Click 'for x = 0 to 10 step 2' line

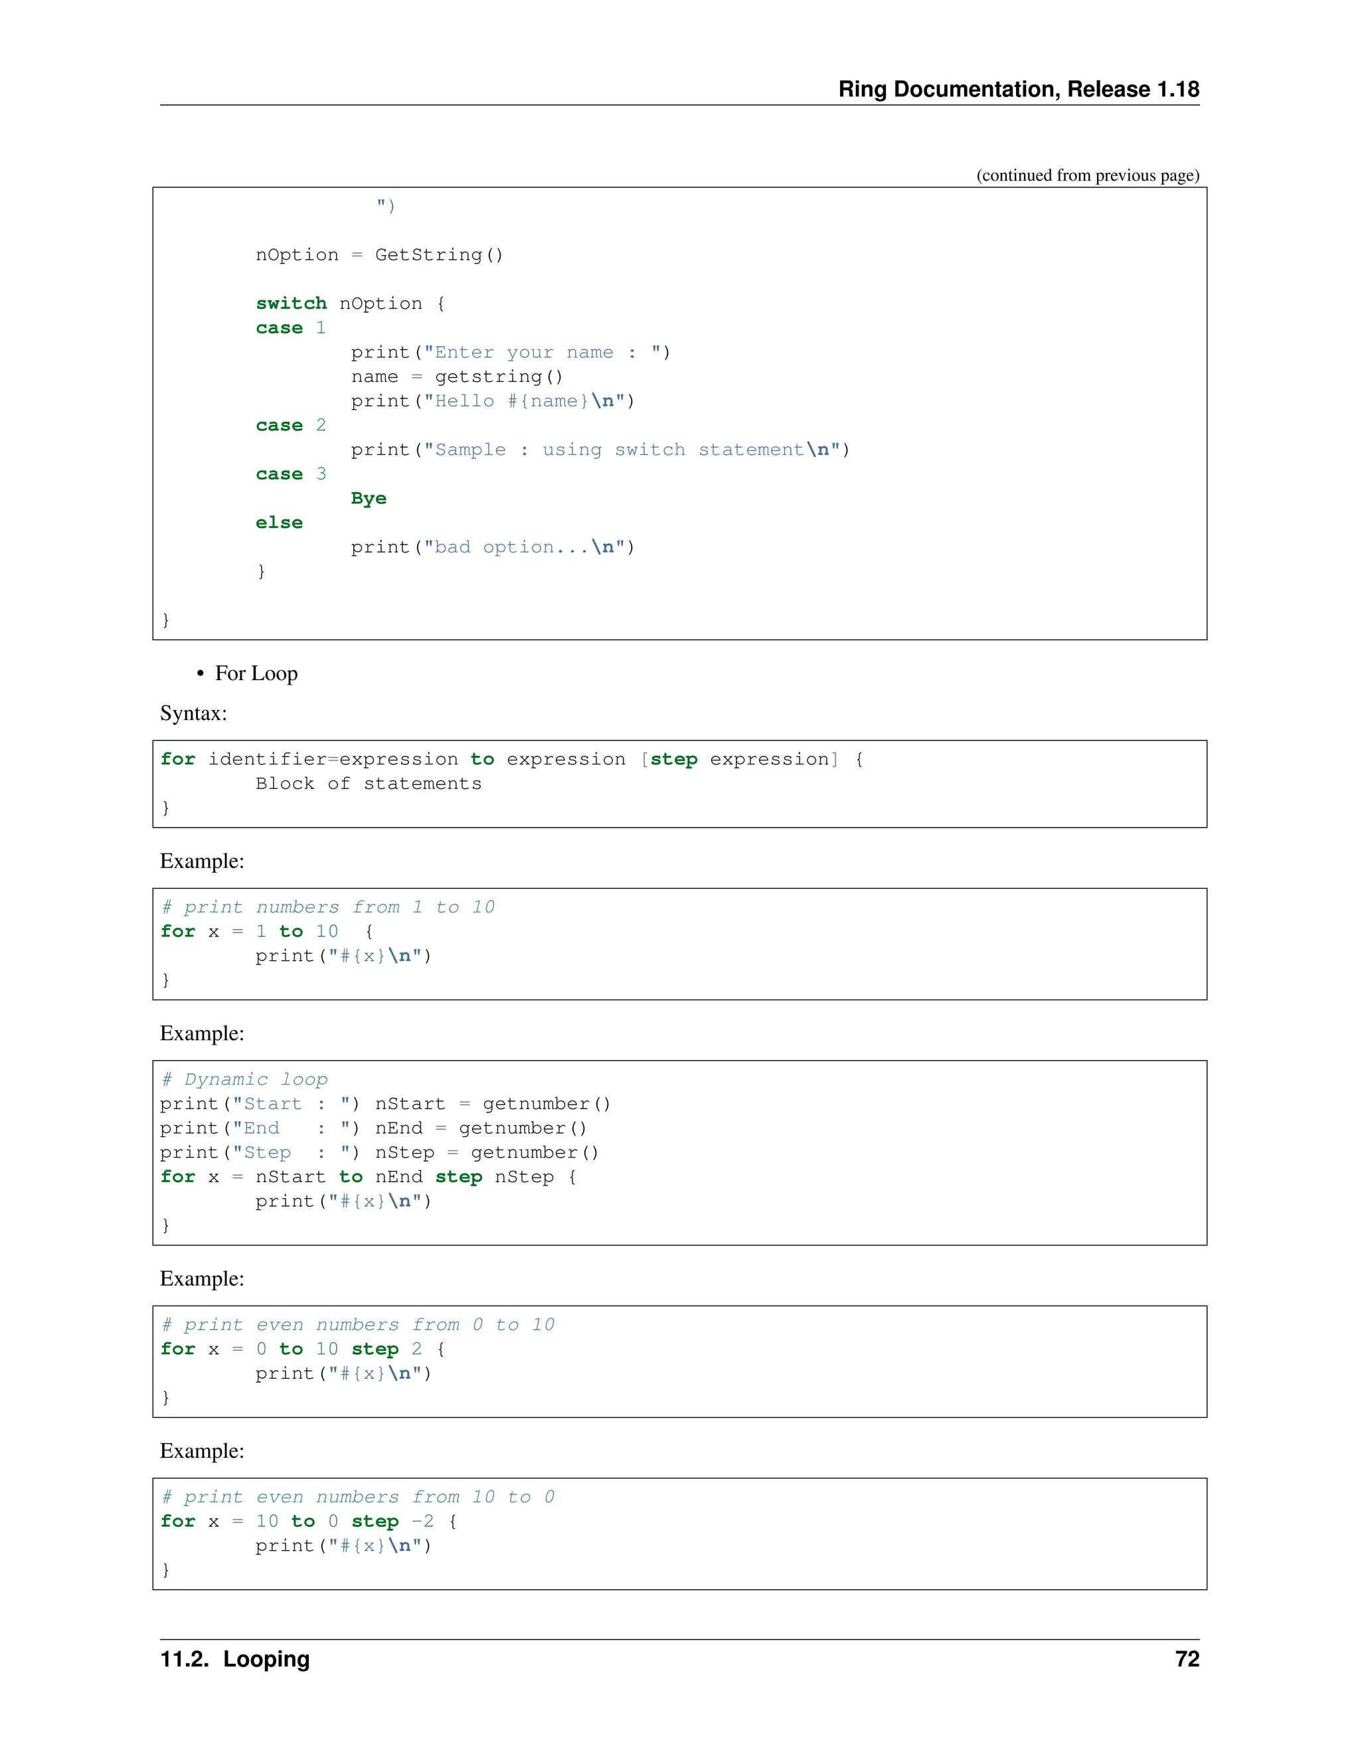(x=303, y=1350)
